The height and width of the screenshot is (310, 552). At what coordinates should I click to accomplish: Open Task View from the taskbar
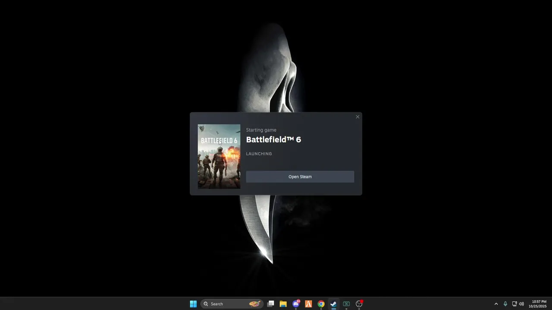(271, 304)
